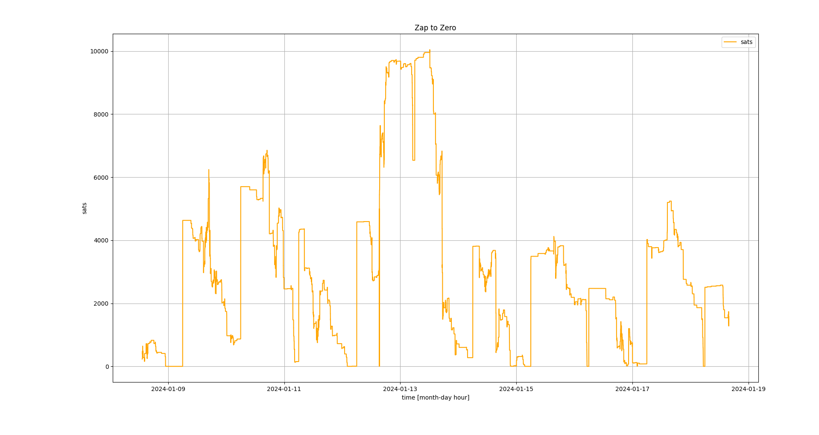The height and width of the screenshot is (435, 819).
Task: Pick the 2024-01-13 date tick label
Action: 400,389
